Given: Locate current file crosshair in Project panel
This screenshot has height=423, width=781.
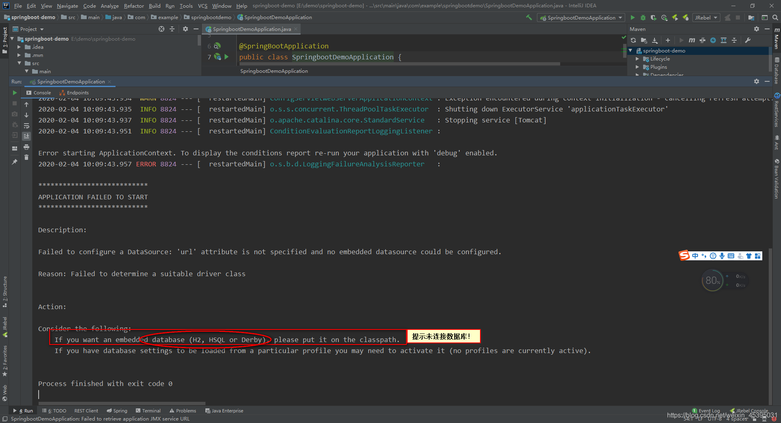Looking at the screenshot, I should click(x=161, y=29).
